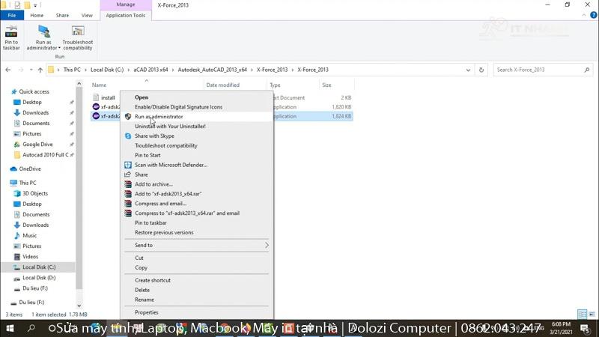Switch to Details view icon
The height and width of the screenshot is (337, 599).
coord(582,314)
